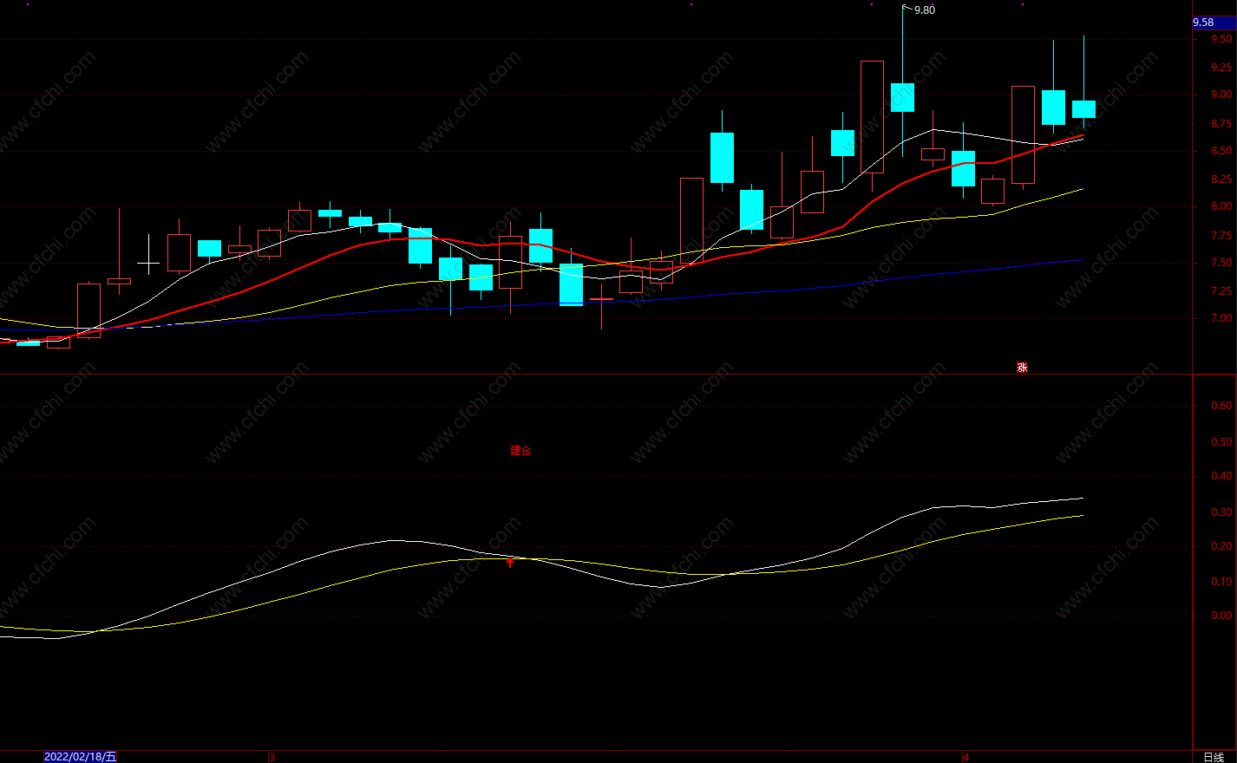The image size is (1237, 763).
Task: Click the 9.00 price axis value
Action: (1221, 95)
